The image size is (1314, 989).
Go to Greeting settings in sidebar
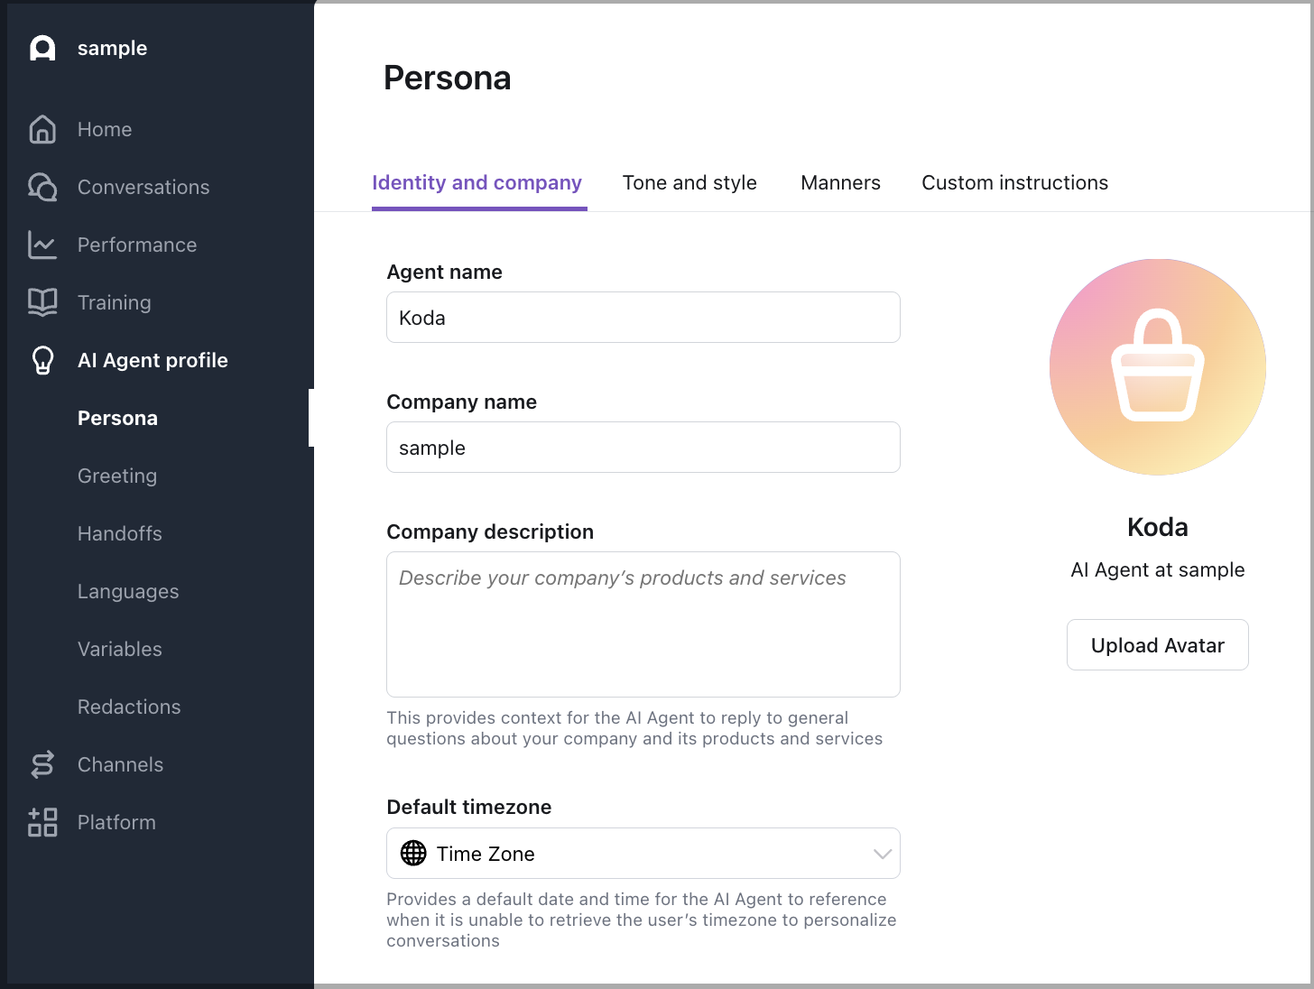coord(117,476)
